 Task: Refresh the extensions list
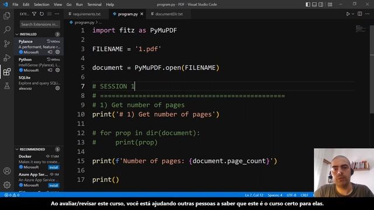click(41, 14)
